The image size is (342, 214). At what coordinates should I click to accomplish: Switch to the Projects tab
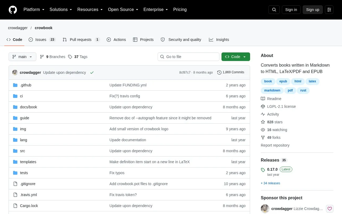(143, 40)
